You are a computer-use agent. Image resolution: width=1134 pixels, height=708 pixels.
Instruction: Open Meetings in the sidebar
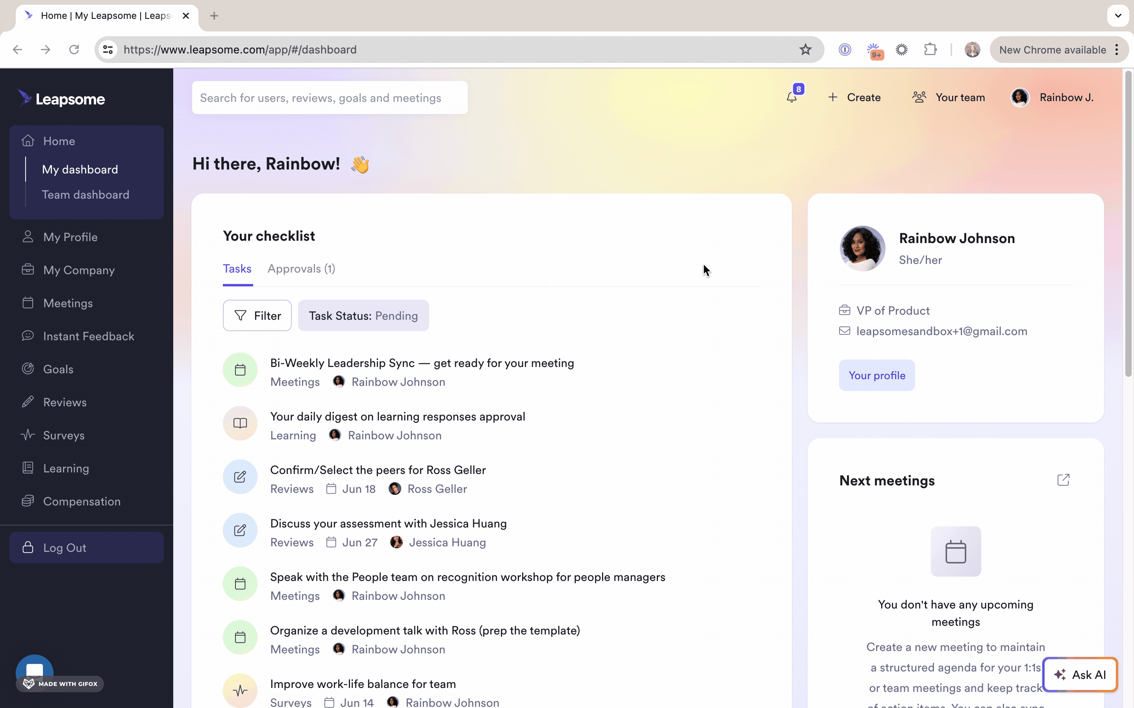point(68,303)
